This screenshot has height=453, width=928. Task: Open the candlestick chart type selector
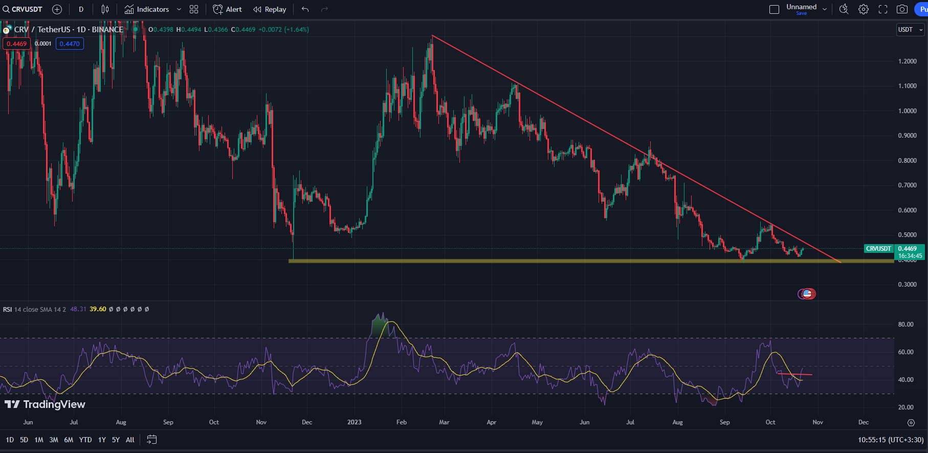tap(105, 9)
